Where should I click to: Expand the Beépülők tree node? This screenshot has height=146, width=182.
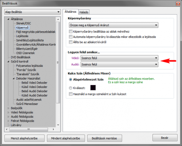[x=8, y=108]
